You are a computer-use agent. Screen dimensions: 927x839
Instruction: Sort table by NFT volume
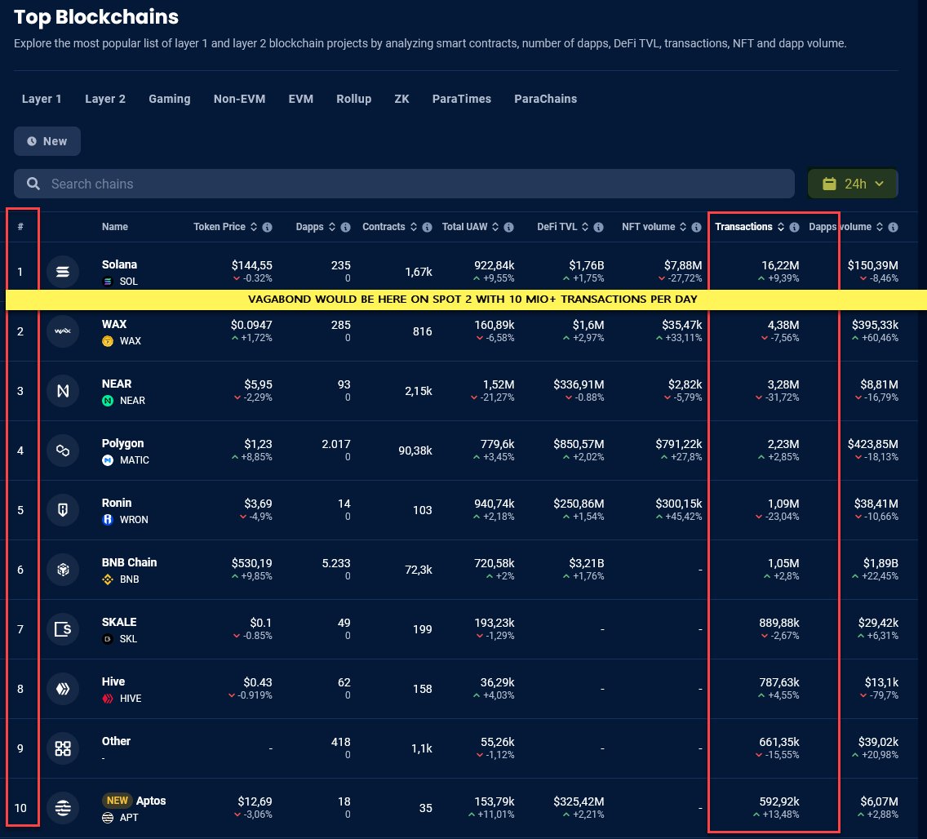tap(683, 227)
